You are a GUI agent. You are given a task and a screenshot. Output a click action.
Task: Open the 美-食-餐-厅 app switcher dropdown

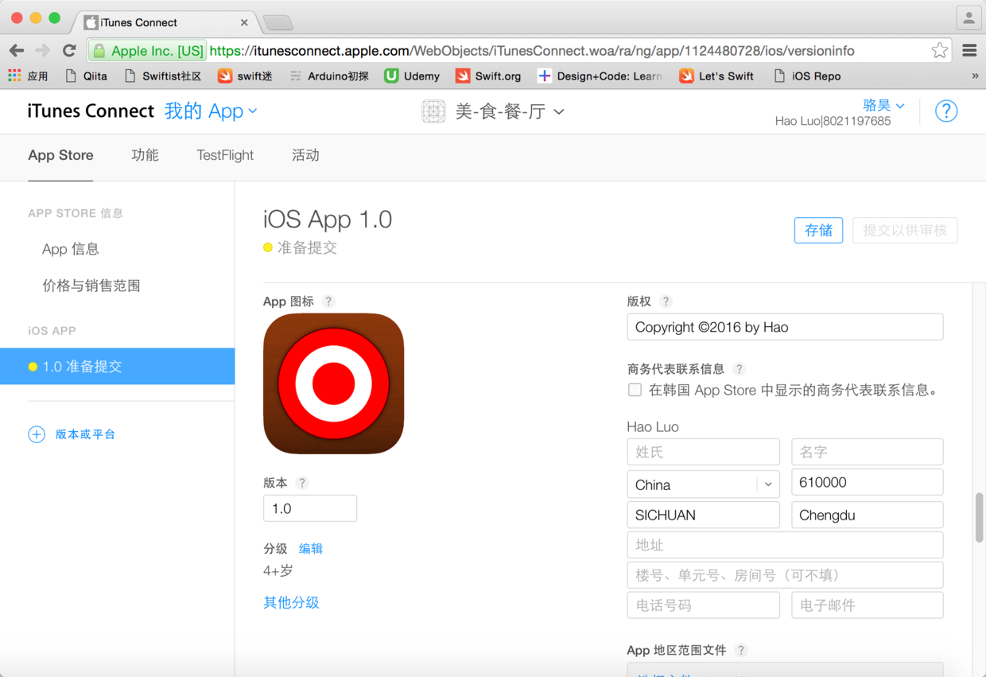click(x=510, y=111)
